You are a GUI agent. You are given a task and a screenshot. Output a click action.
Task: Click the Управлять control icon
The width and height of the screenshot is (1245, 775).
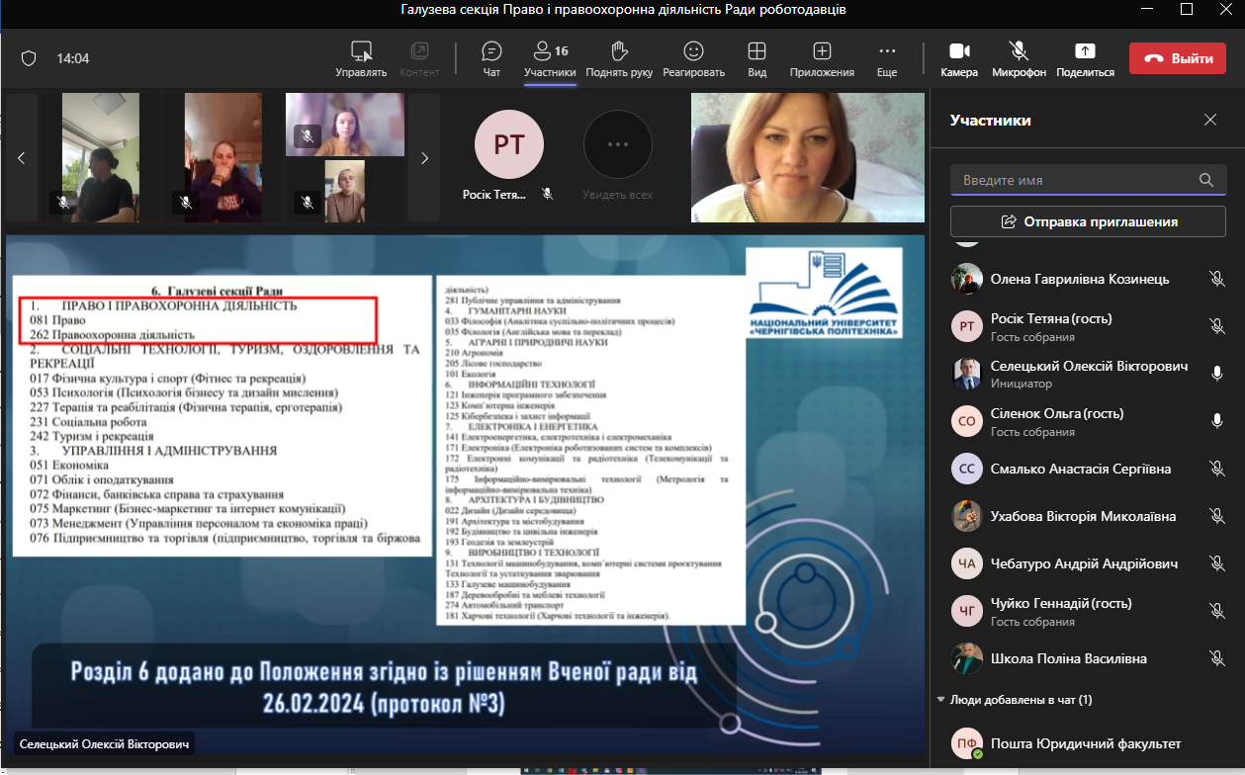click(361, 51)
